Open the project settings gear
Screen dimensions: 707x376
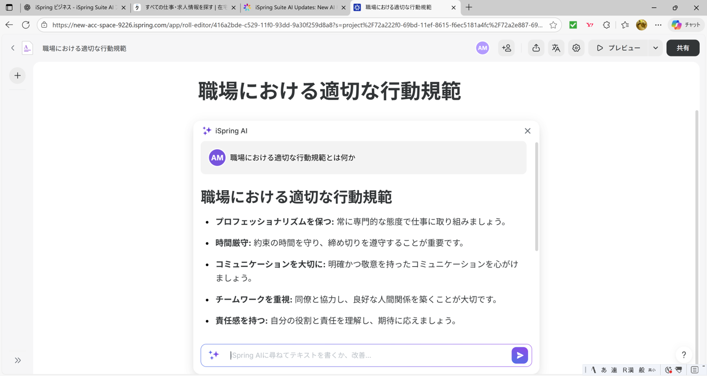coord(576,48)
